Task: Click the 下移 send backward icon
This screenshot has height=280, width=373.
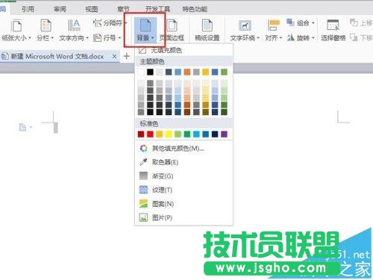Action: point(354,37)
